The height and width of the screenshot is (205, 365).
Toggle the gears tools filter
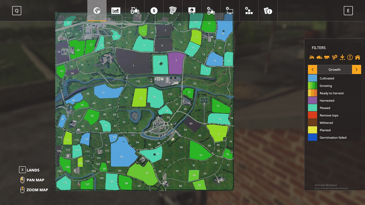click(335, 57)
